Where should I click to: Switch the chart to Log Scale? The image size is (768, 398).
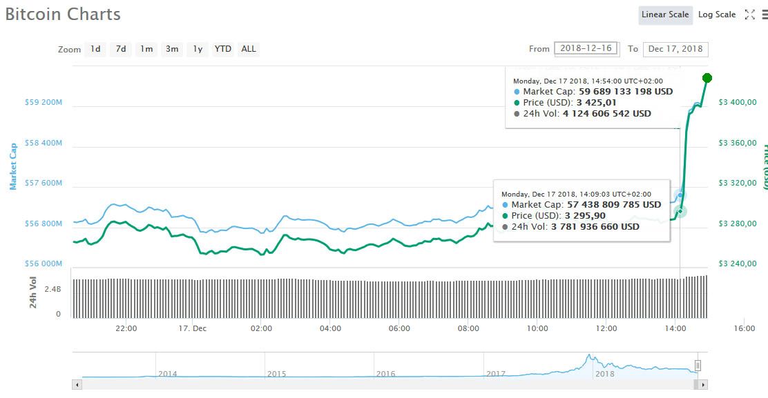click(717, 14)
